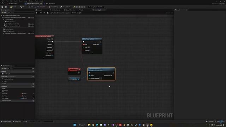Click the Browse to asset icon
Image resolution: width=226 pixels, height=127 pixels.
(6, 7)
